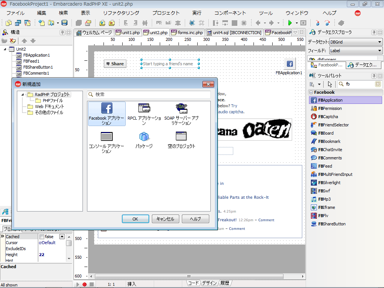The image size is (384, 288).
Task: Choose the パッケージ icon
Action: click(144, 140)
